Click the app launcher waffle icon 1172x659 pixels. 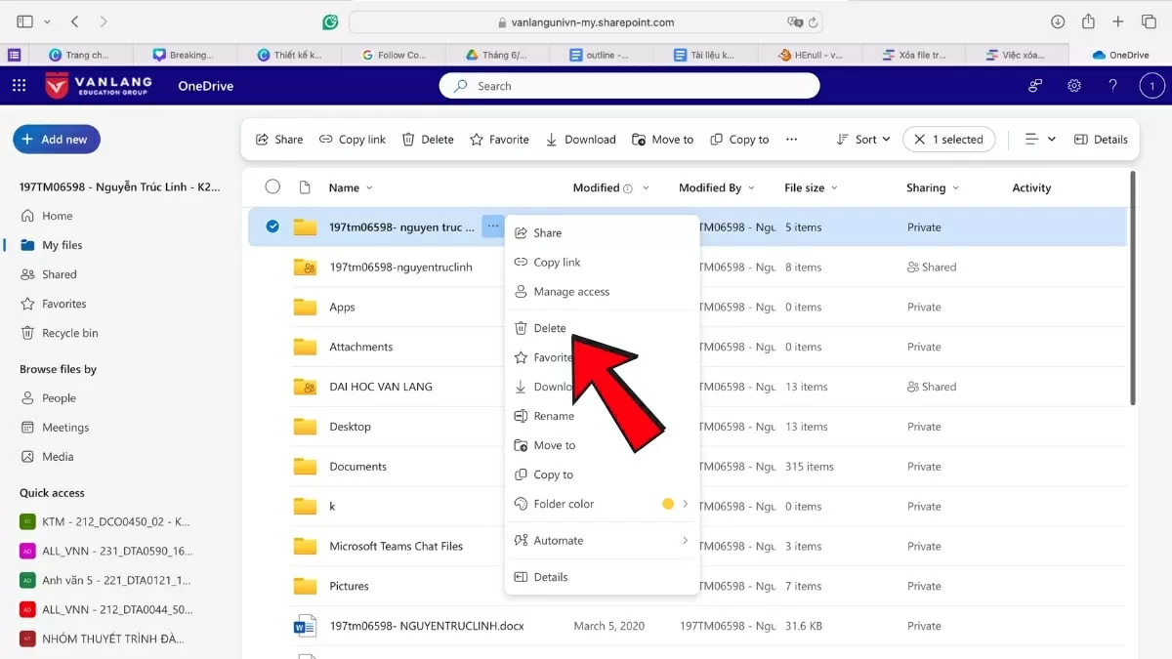tap(18, 86)
